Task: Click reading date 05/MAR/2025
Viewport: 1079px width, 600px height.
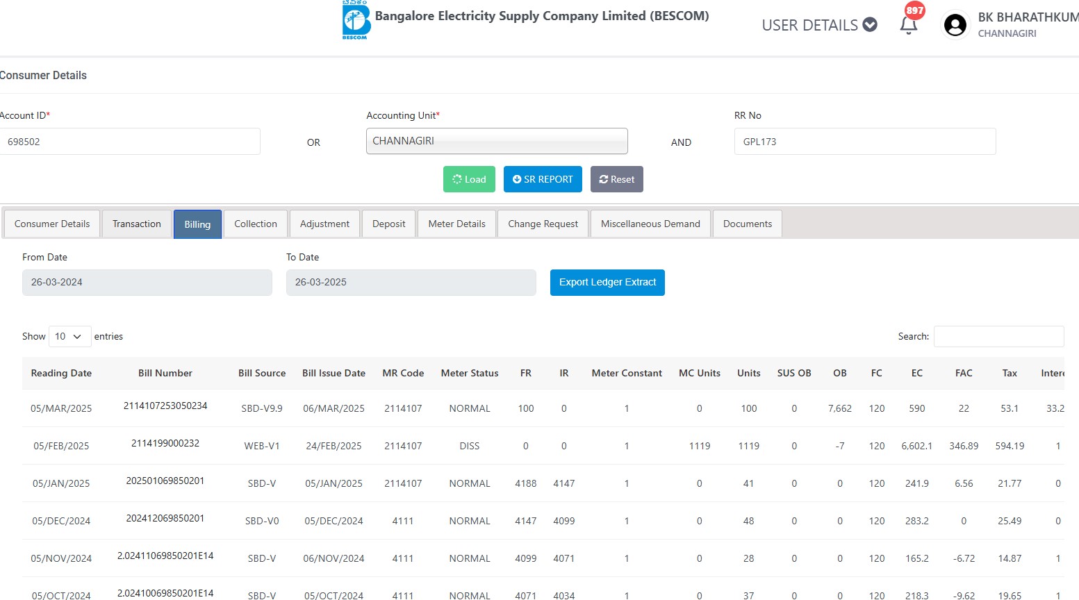Action: (61, 408)
